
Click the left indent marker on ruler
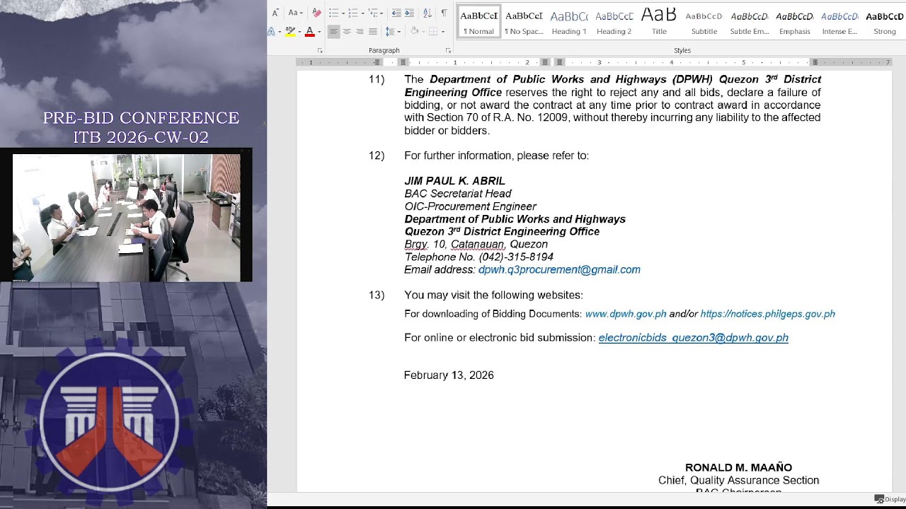click(x=403, y=62)
